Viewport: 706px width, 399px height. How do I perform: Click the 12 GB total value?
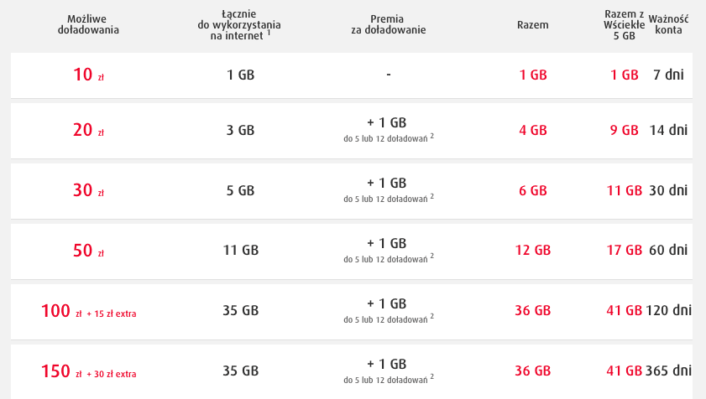click(x=533, y=250)
